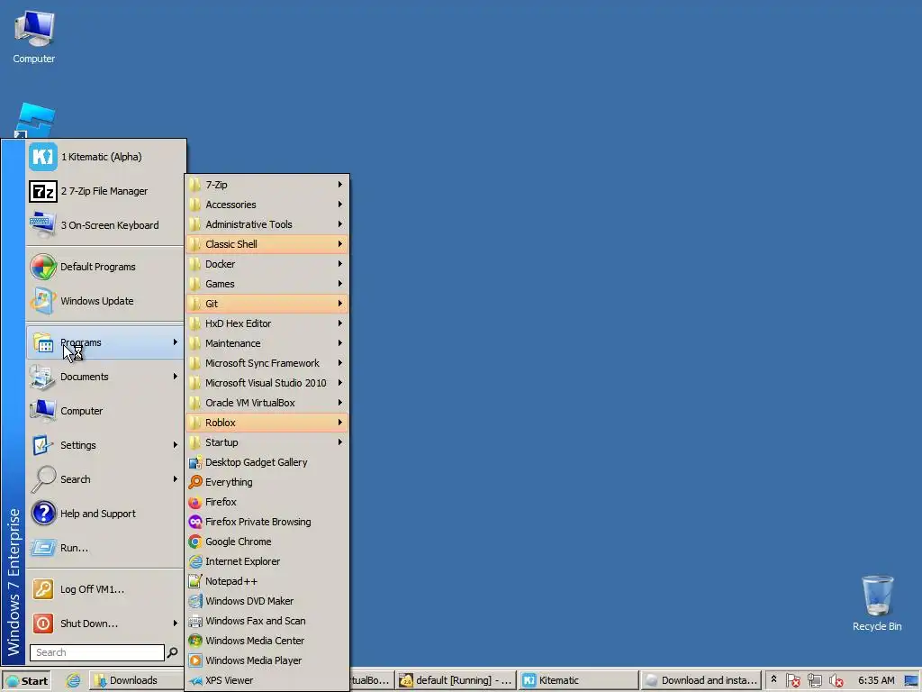Click the network status tray icon

814,681
